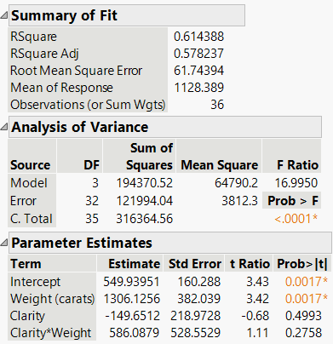The image size is (333, 344).
Task: Select the C. Total source row label
Action: [32, 219]
